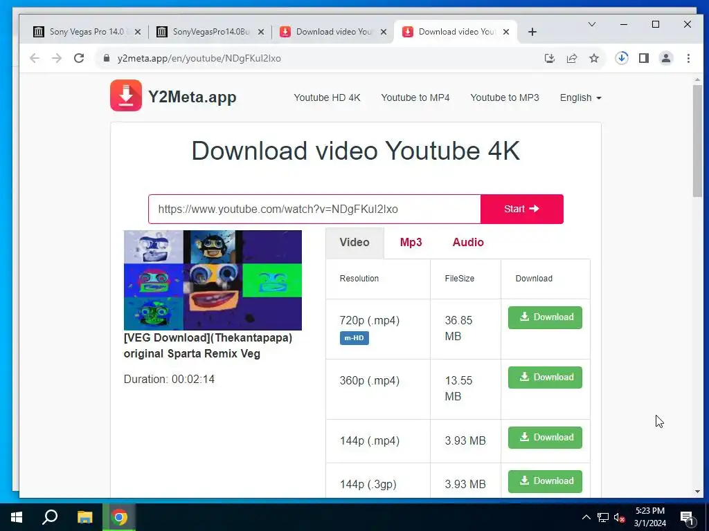This screenshot has width=709, height=531.
Task: Show hidden system tray icons
Action: [x=586, y=517]
